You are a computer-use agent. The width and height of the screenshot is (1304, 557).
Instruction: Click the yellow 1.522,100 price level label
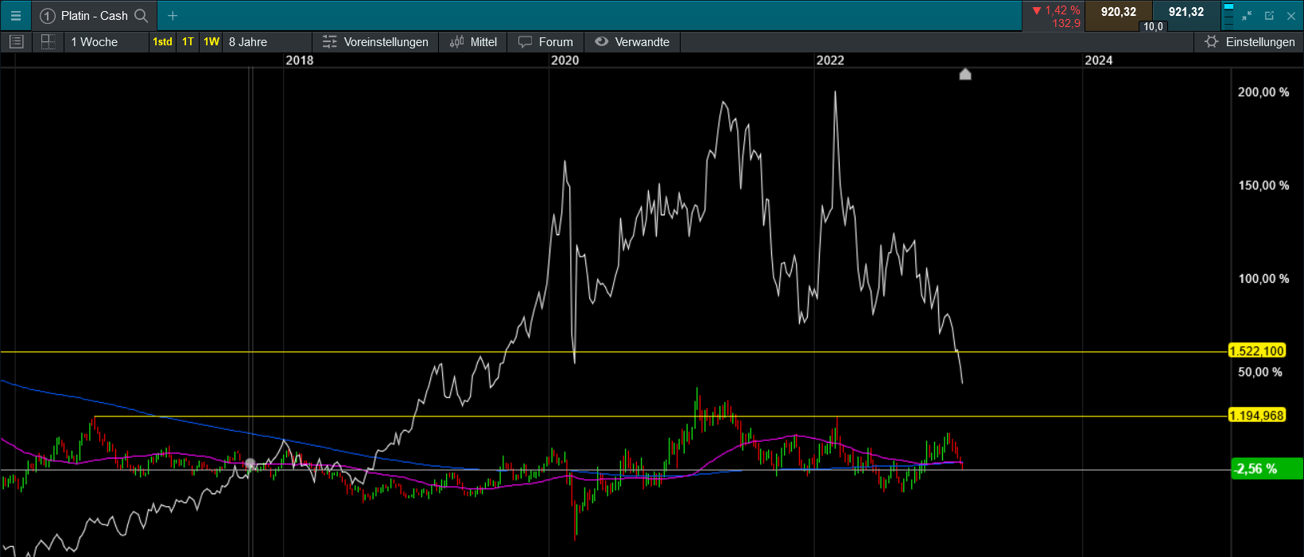pyautogui.click(x=1256, y=351)
